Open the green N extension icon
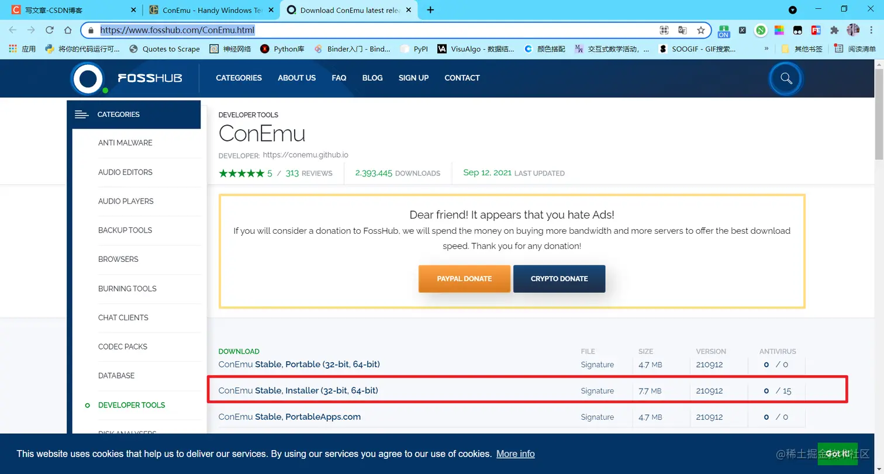Screen dimensions: 884x474 [761, 30]
